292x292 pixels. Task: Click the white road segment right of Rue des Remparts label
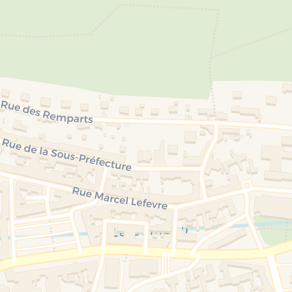click(154, 121)
